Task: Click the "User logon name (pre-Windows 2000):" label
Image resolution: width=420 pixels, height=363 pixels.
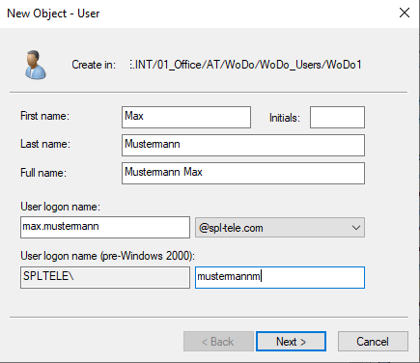Action: tap(107, 256)
